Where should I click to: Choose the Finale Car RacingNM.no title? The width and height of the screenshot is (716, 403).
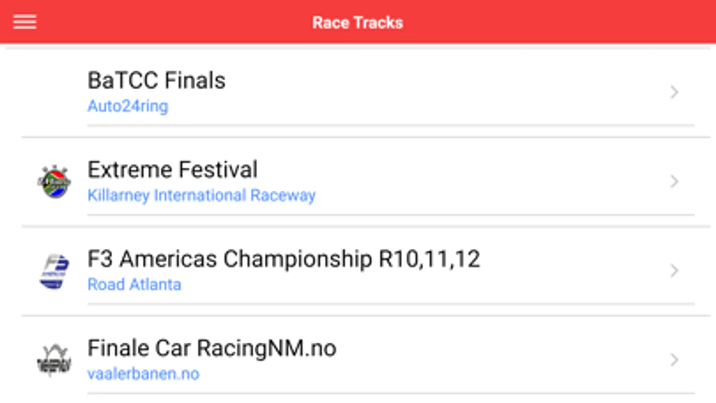212,348
